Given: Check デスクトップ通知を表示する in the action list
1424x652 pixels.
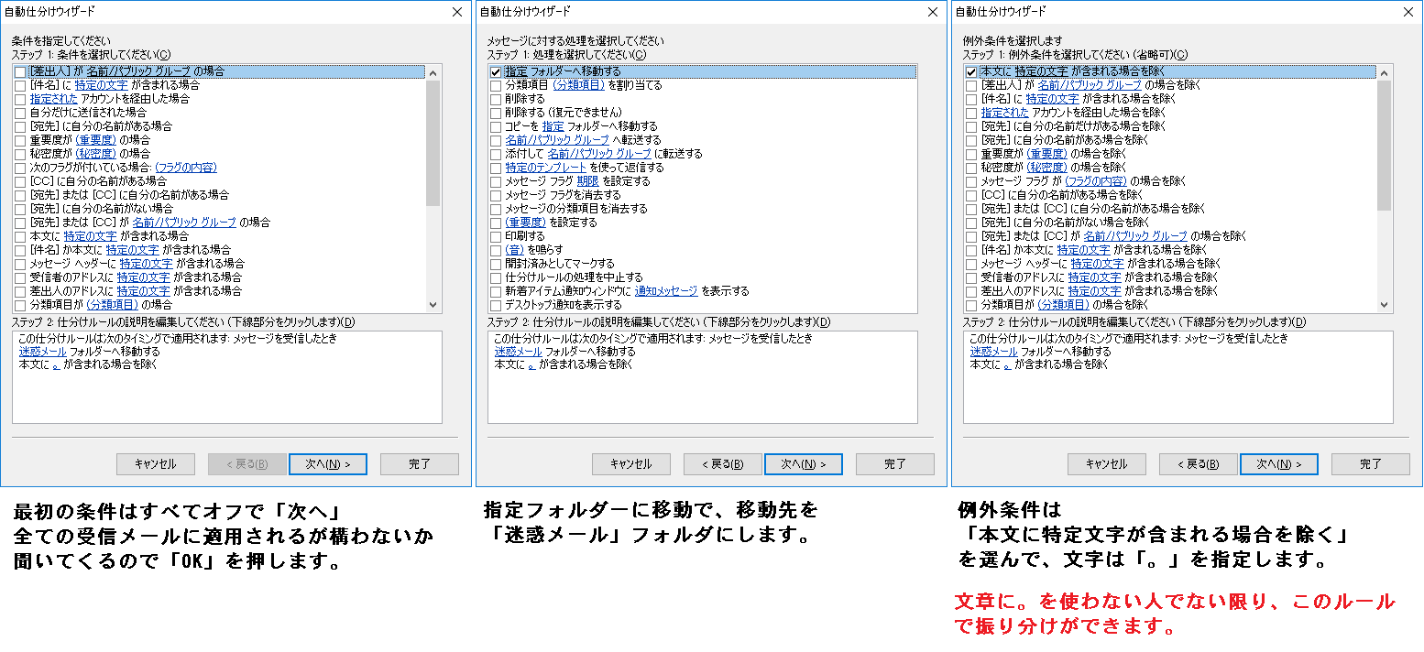Looking at the screenshot, I should 496,305.
